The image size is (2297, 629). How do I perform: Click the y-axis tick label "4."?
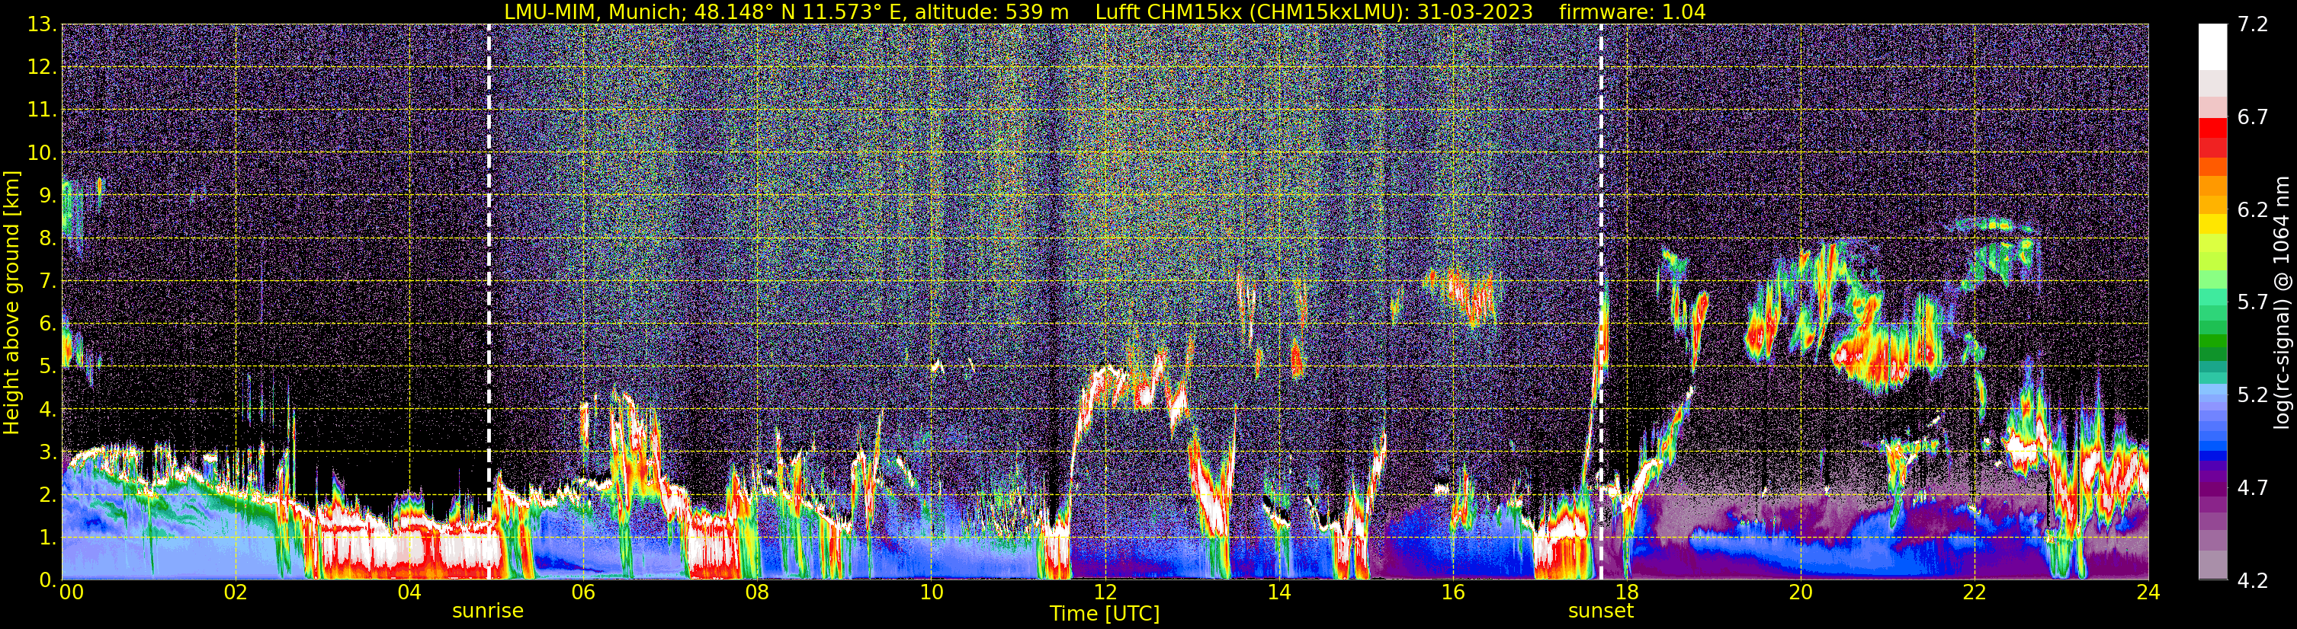point(48,409)
